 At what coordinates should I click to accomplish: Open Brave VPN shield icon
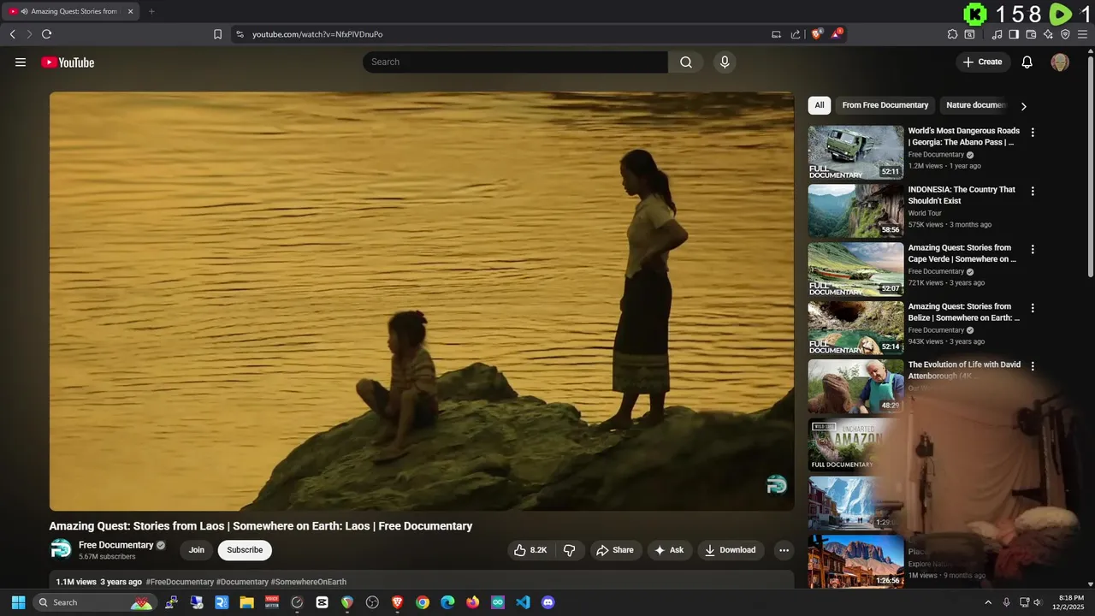tap(1065, 34)
